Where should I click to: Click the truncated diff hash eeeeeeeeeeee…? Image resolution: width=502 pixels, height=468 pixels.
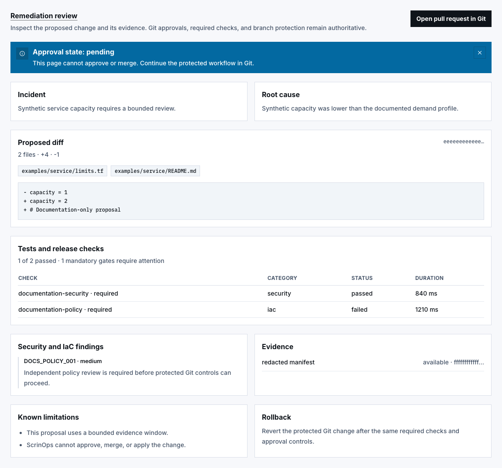(x=463, y=141)
